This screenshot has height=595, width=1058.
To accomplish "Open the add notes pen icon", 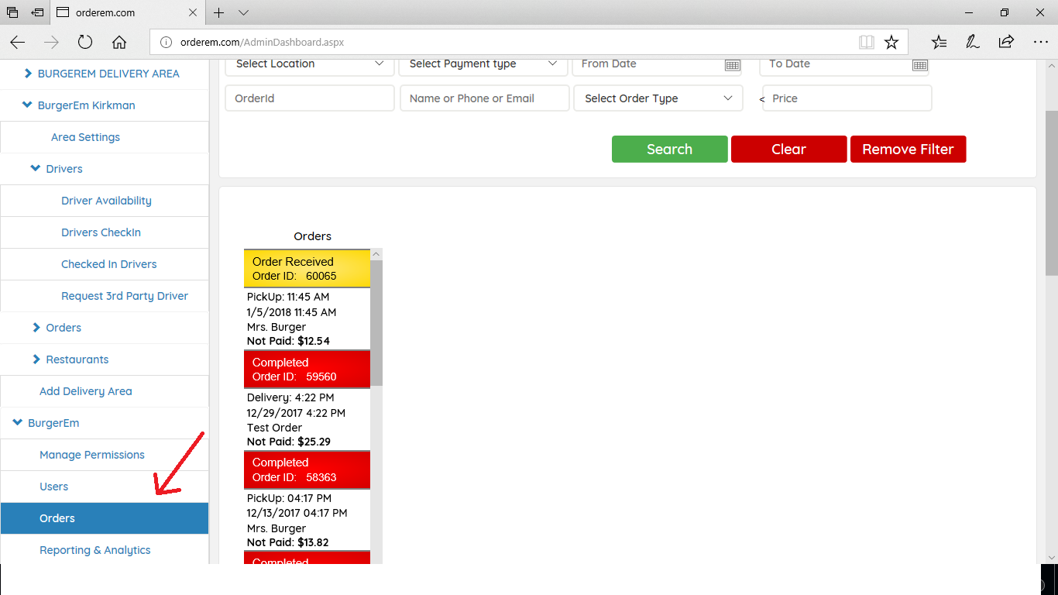I will coord(973,43).
